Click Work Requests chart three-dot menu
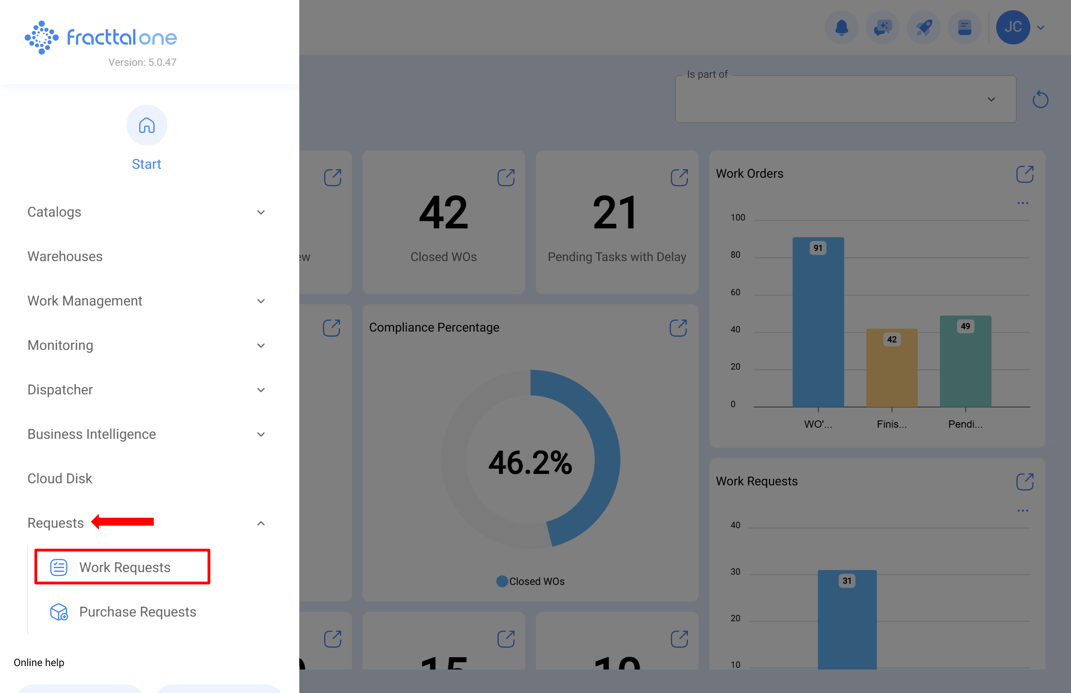The height and width of the screenshot is (693, 1071). (1022, 511)
